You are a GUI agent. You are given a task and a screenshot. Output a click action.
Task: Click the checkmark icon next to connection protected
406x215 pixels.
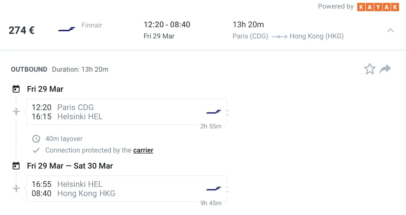(x=36, y=150)
